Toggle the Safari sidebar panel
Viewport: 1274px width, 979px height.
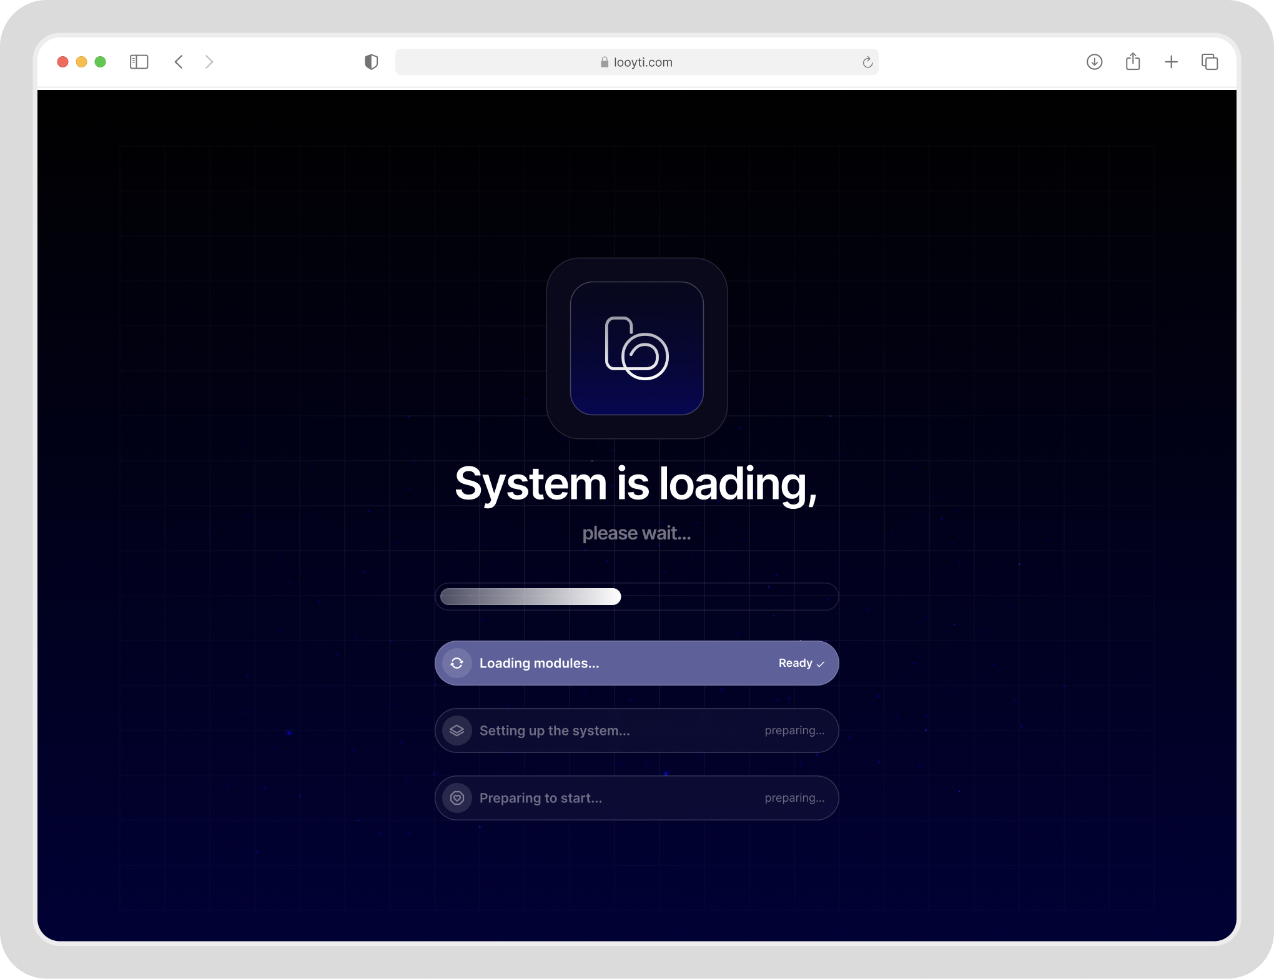pyautogui.click(x=139, y=62)
